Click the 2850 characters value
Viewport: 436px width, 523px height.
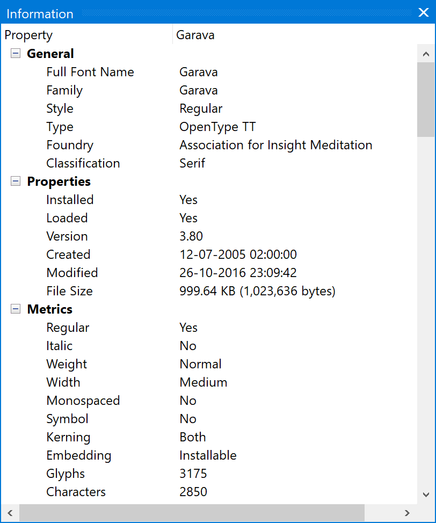tap(193, 492)
